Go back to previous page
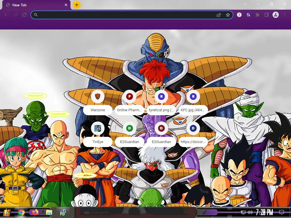The width and height of the screenshot is (291, 218). (x=6, y=15)
